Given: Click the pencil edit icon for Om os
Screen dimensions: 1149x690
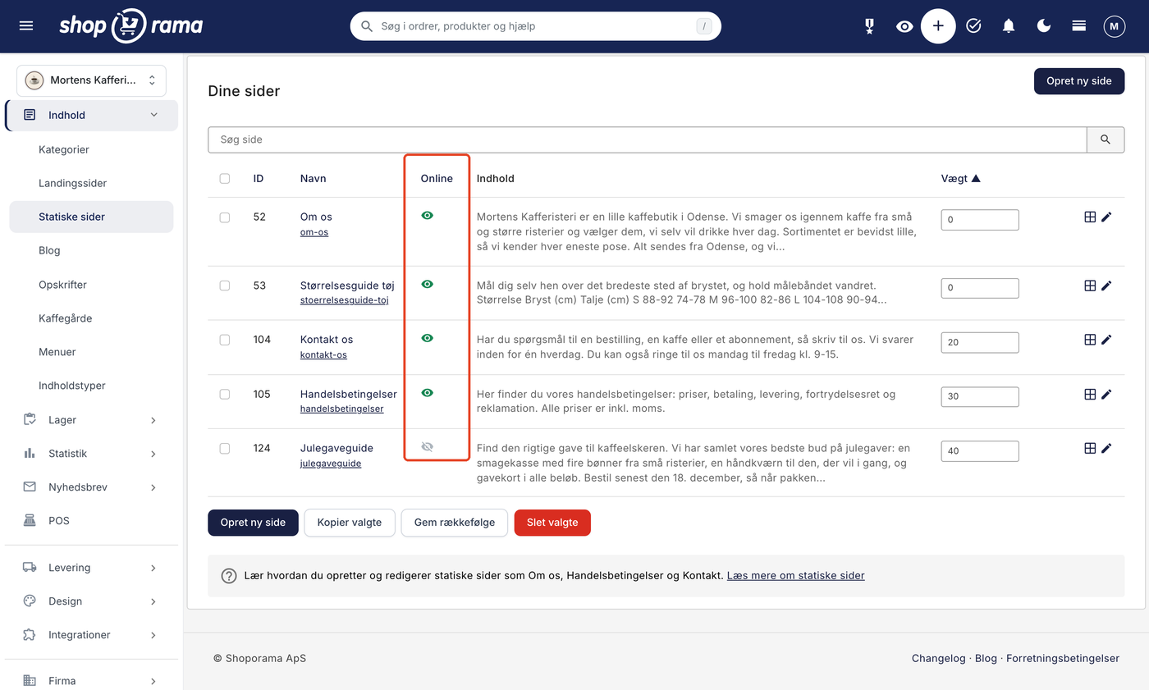Looking at the screenshot, I should point(1106,217).
